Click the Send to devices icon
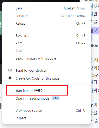The width and height of the screenshot is (99, 128). tap(10, 70)
